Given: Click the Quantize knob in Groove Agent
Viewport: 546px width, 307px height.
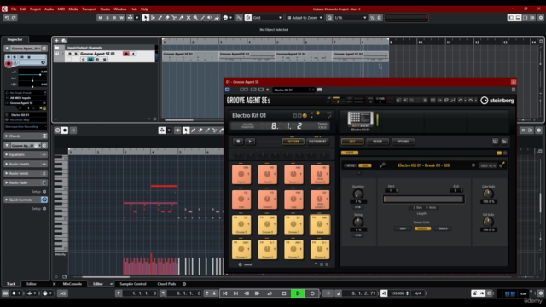Looking at the screenshot, I should click(x=358, y=194).
